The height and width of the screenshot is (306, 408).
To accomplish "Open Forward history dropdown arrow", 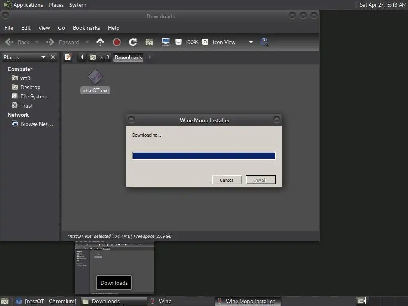I will click(x=87, y=42).
